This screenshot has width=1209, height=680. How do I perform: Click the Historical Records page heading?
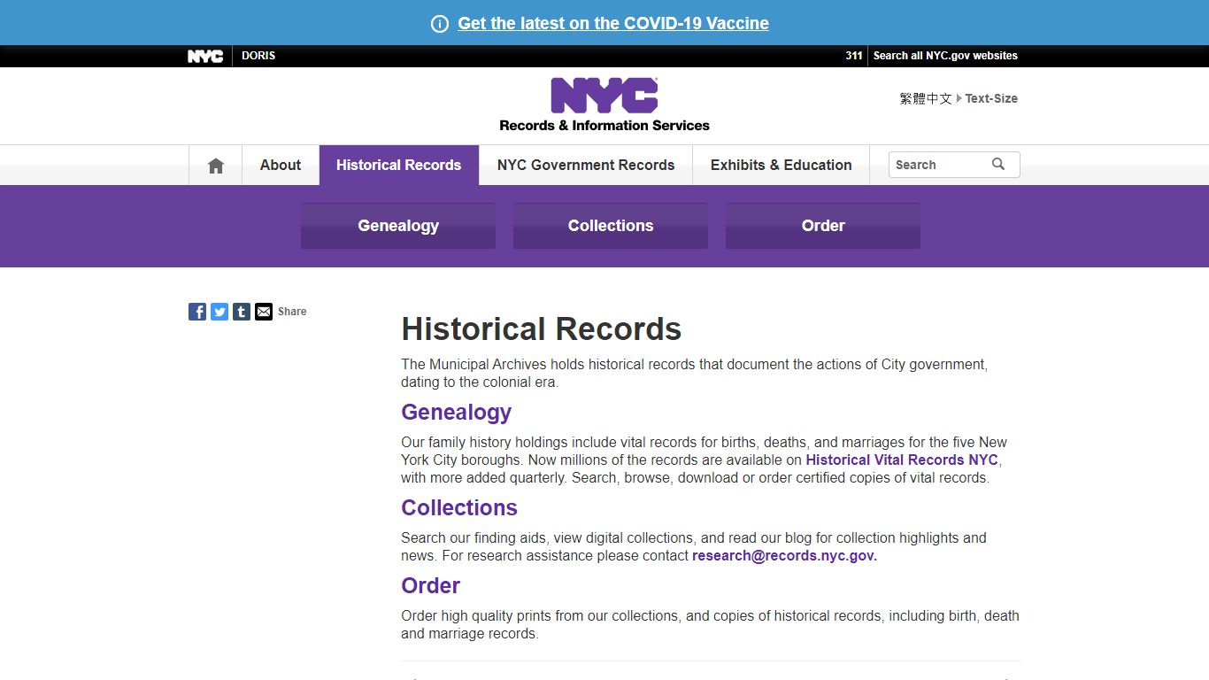(x=541, y=329)
